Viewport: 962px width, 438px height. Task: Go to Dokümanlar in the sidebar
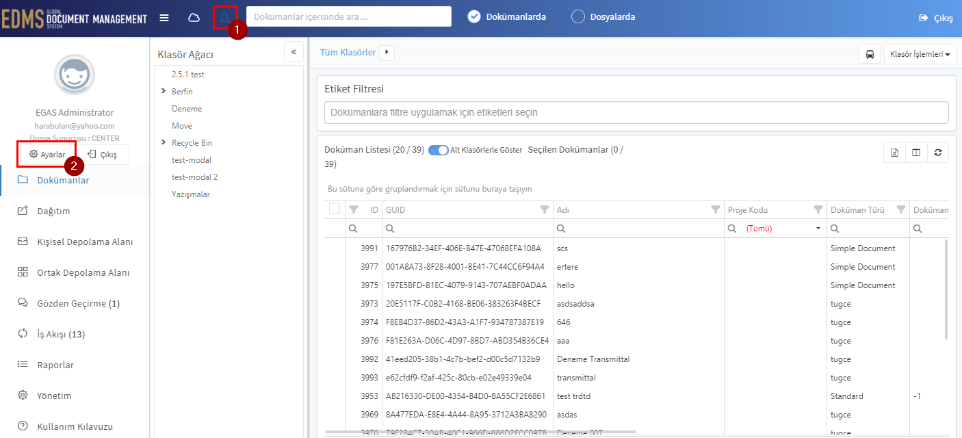75,181
